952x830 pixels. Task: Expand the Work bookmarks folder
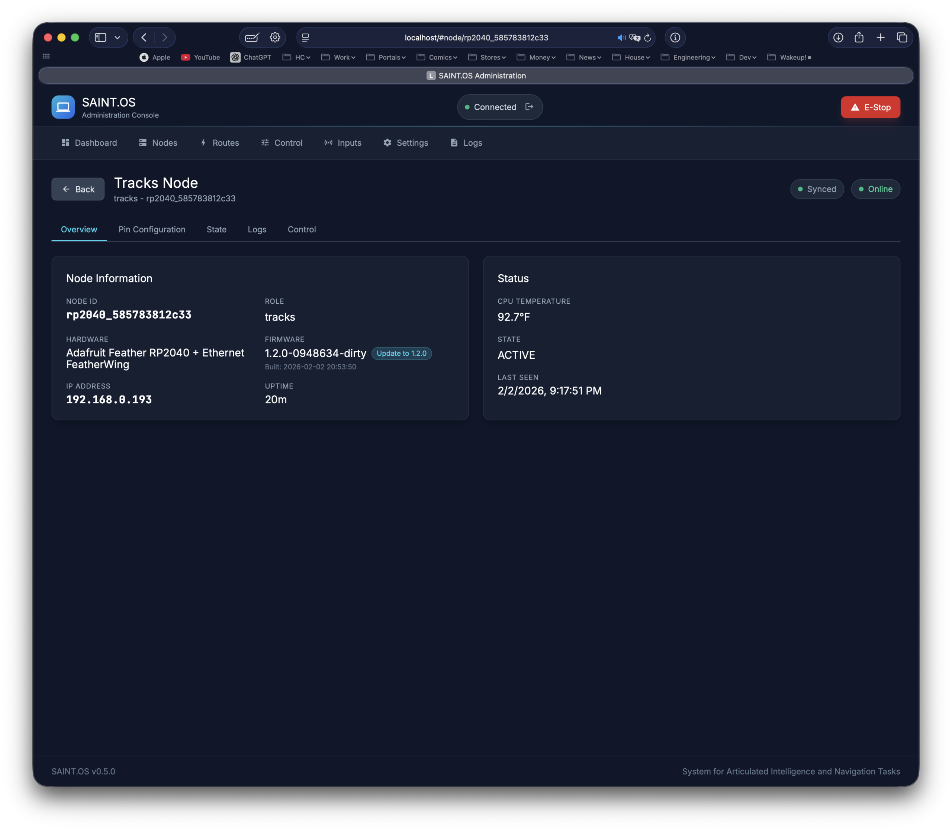click(x=338, y=58)
